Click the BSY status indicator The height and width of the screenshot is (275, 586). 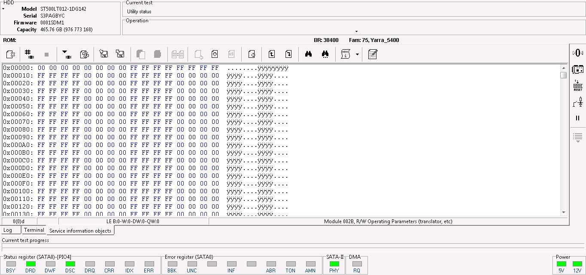tap(11, 264)
